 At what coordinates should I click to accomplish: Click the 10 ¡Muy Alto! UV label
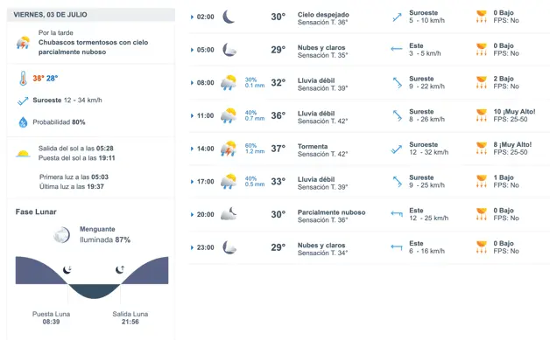(514, 112)
